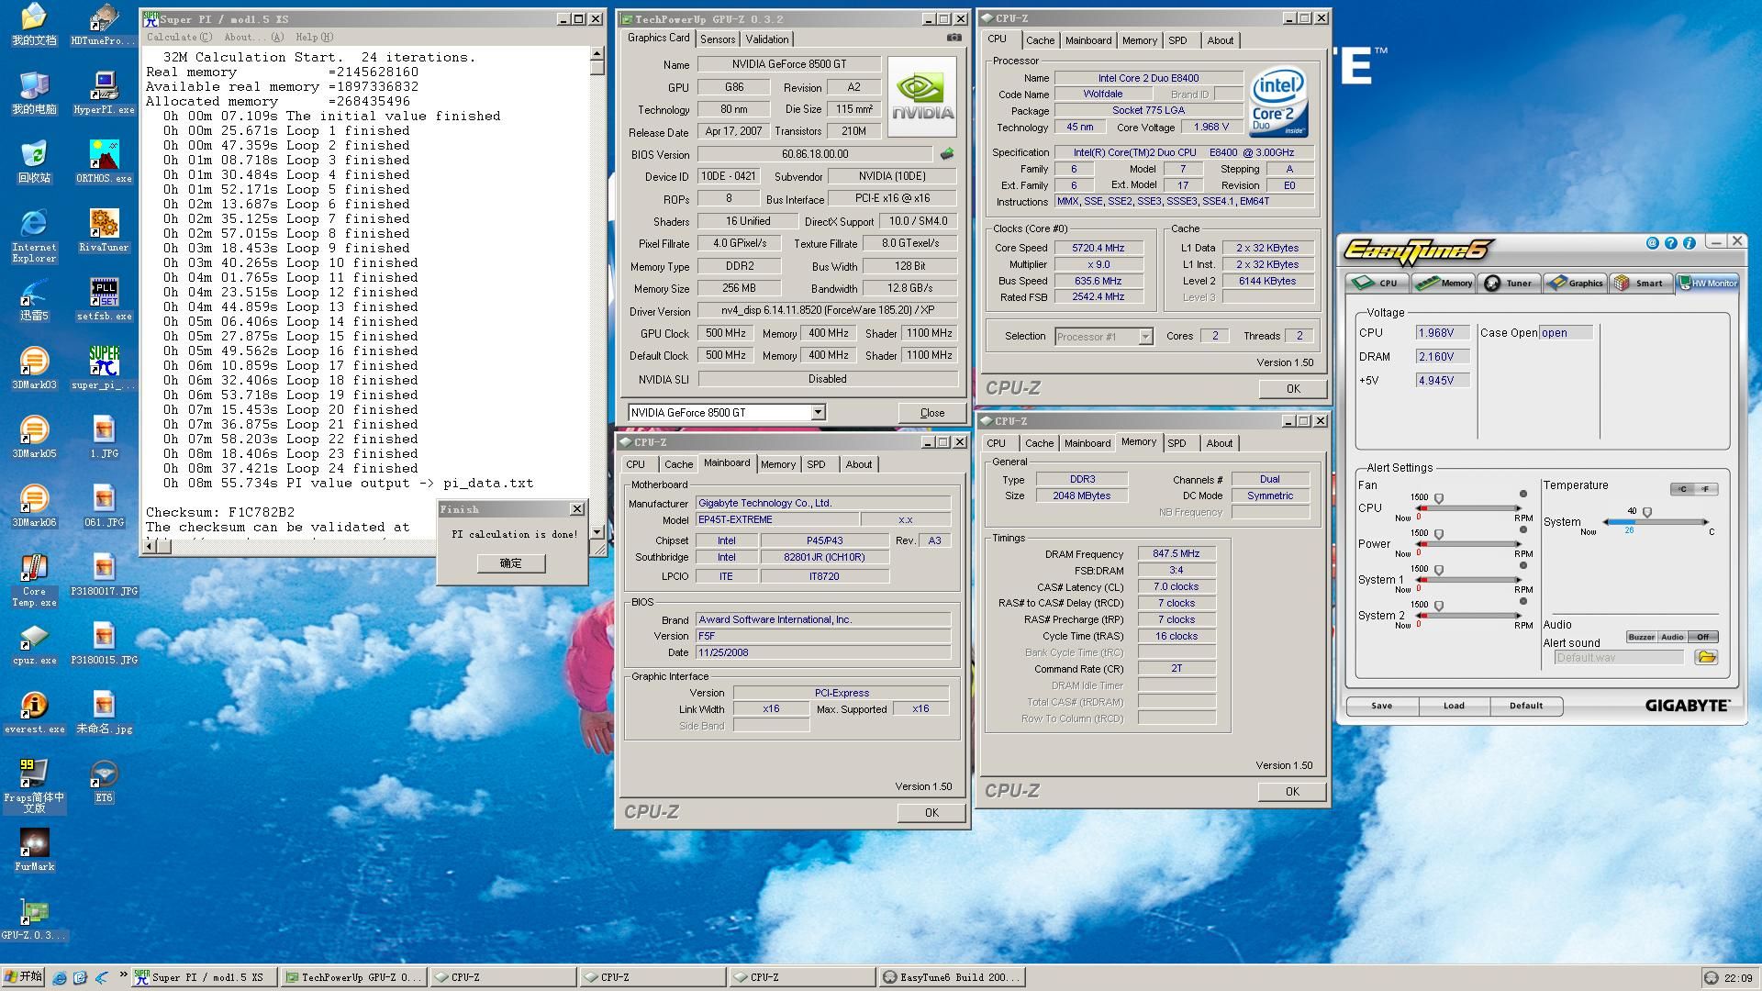Viewport: 1762px width, 991px height.
Task: Open the GPU-Z 0.3 desktop icon
Action: 34,919
